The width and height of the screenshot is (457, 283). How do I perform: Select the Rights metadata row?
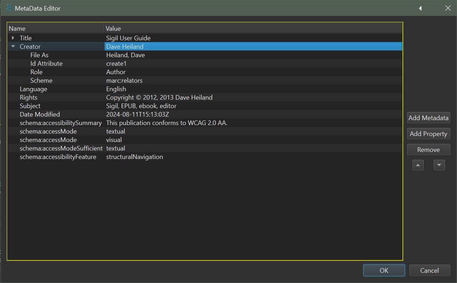205,97
